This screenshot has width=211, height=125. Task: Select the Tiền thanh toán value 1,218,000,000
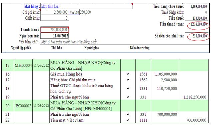tap(198, 24)
